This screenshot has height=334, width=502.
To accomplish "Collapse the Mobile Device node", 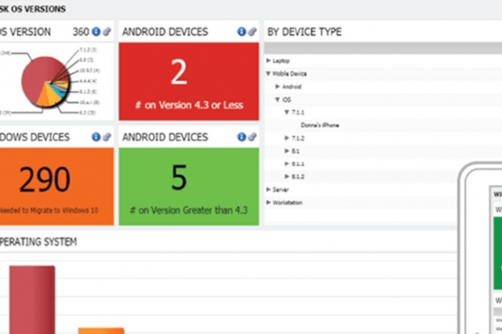I will pos(269,74).
